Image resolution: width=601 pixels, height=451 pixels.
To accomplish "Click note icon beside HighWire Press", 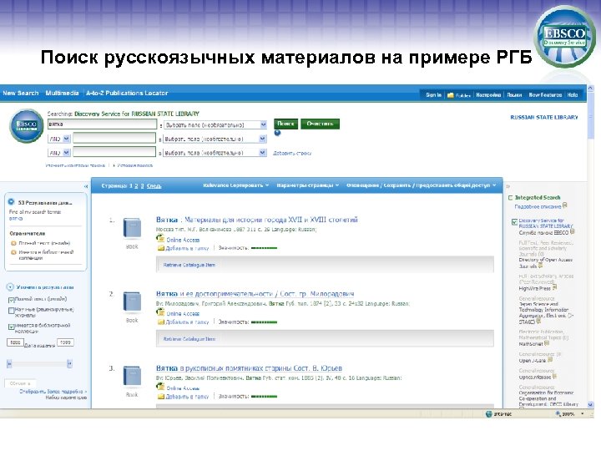I will 554,287.
